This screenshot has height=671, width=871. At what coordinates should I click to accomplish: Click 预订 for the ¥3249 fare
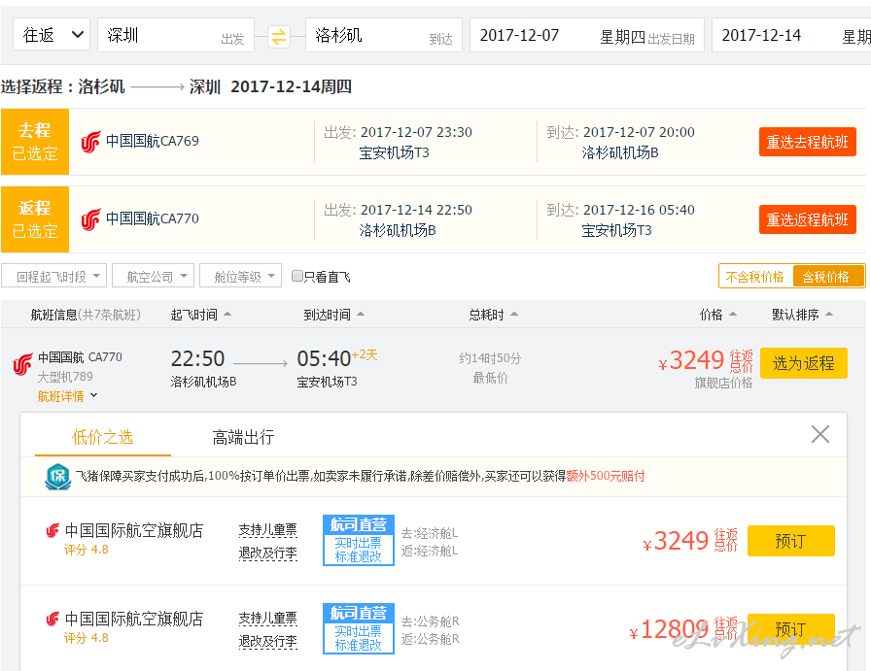(x=791, y=541)
